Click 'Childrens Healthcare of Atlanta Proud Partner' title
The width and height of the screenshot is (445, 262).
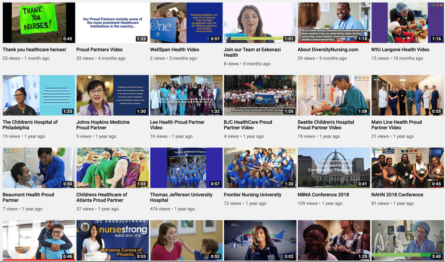tap(102, 197)
